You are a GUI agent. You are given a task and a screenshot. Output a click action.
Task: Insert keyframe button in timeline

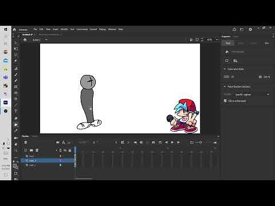pyautogui.click(x=122, y=142)
